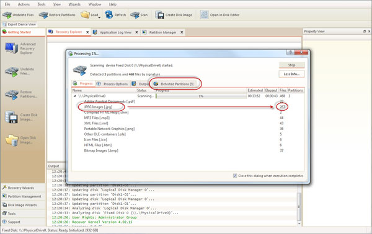The image size is (372, 234).
Task: Open the View menu
Action: click(57, 4)
